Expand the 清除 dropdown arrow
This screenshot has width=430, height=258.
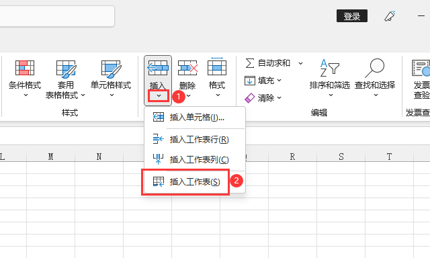279,97
